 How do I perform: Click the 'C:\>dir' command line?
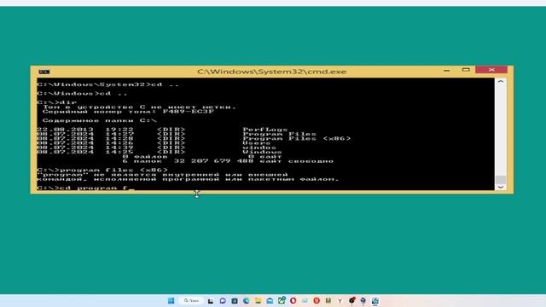[x=57, y=102]
